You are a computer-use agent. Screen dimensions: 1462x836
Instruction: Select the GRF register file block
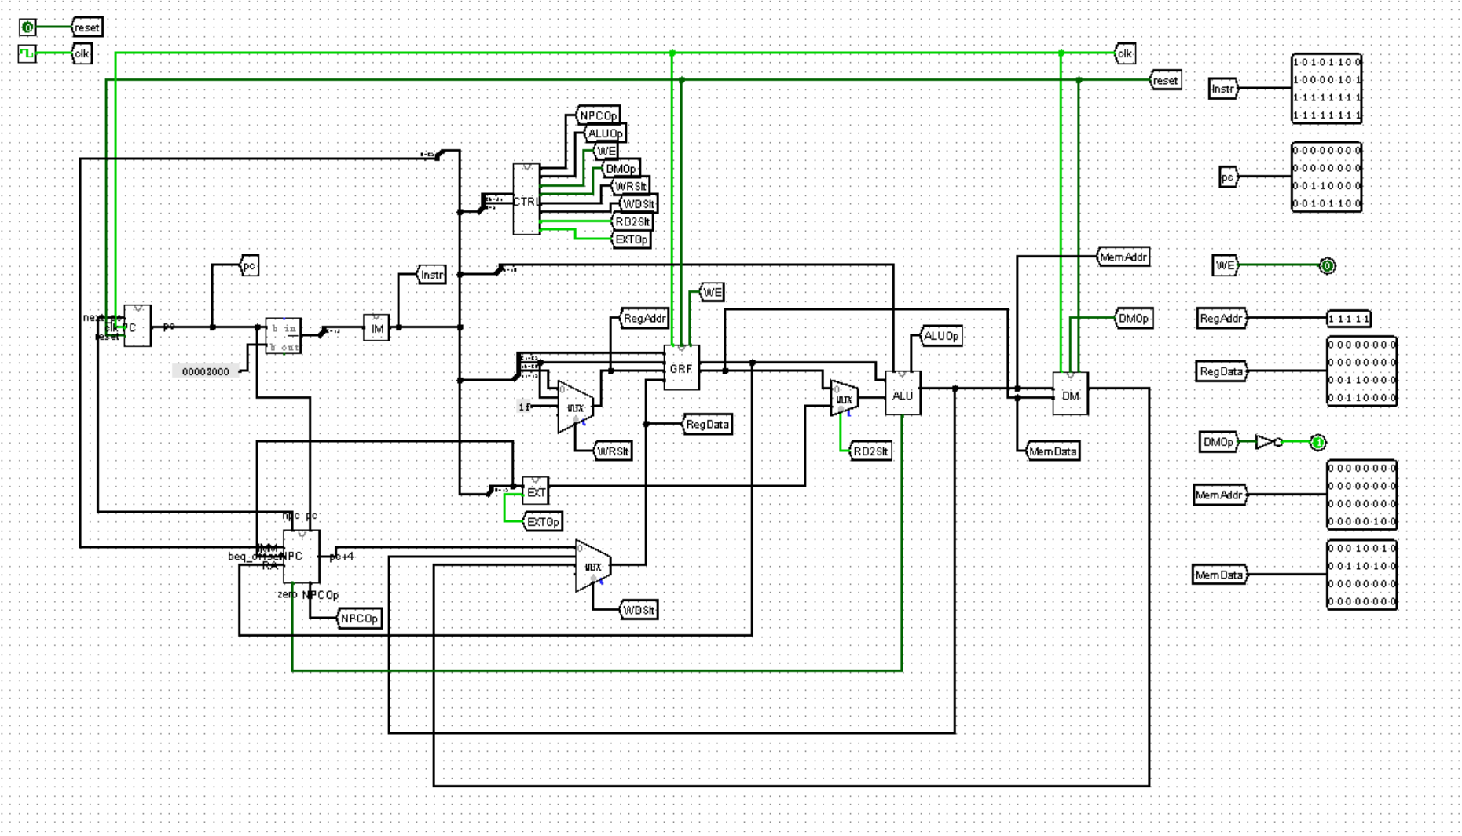coord(681,367)
